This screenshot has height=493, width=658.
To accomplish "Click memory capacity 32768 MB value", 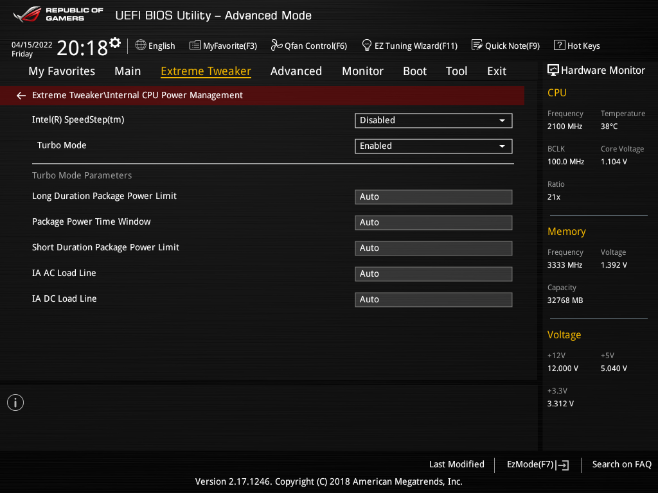I will pos(565,300).
